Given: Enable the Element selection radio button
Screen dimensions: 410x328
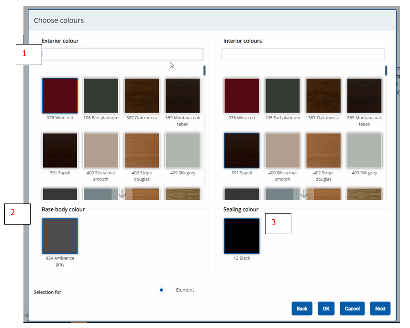Looking at the screenshot, I should pyautogui.click(x=161, y=290).
